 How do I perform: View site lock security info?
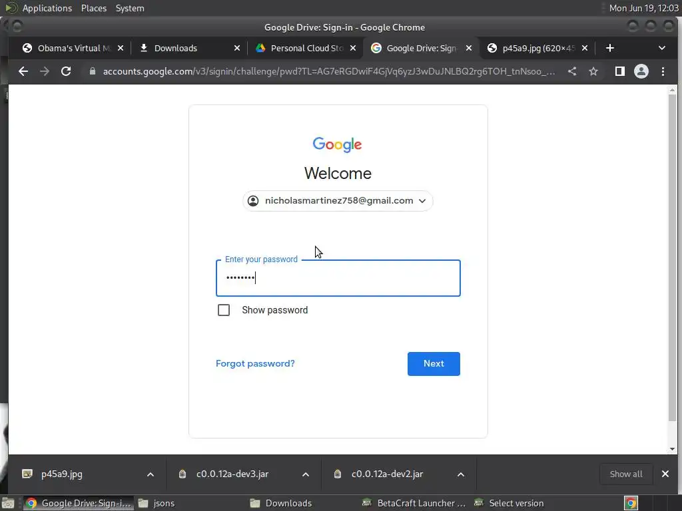coord(92,71)
